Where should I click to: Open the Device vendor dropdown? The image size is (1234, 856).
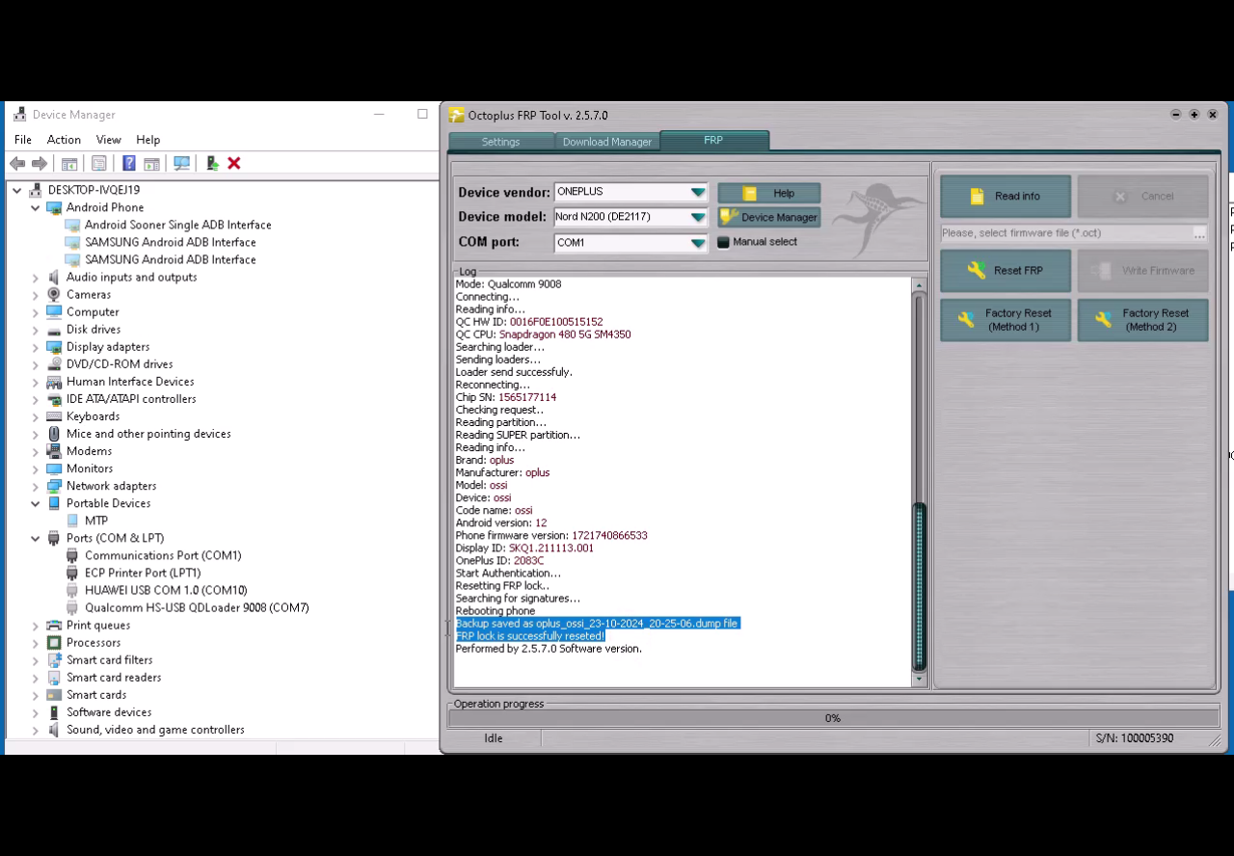point(697,192)
